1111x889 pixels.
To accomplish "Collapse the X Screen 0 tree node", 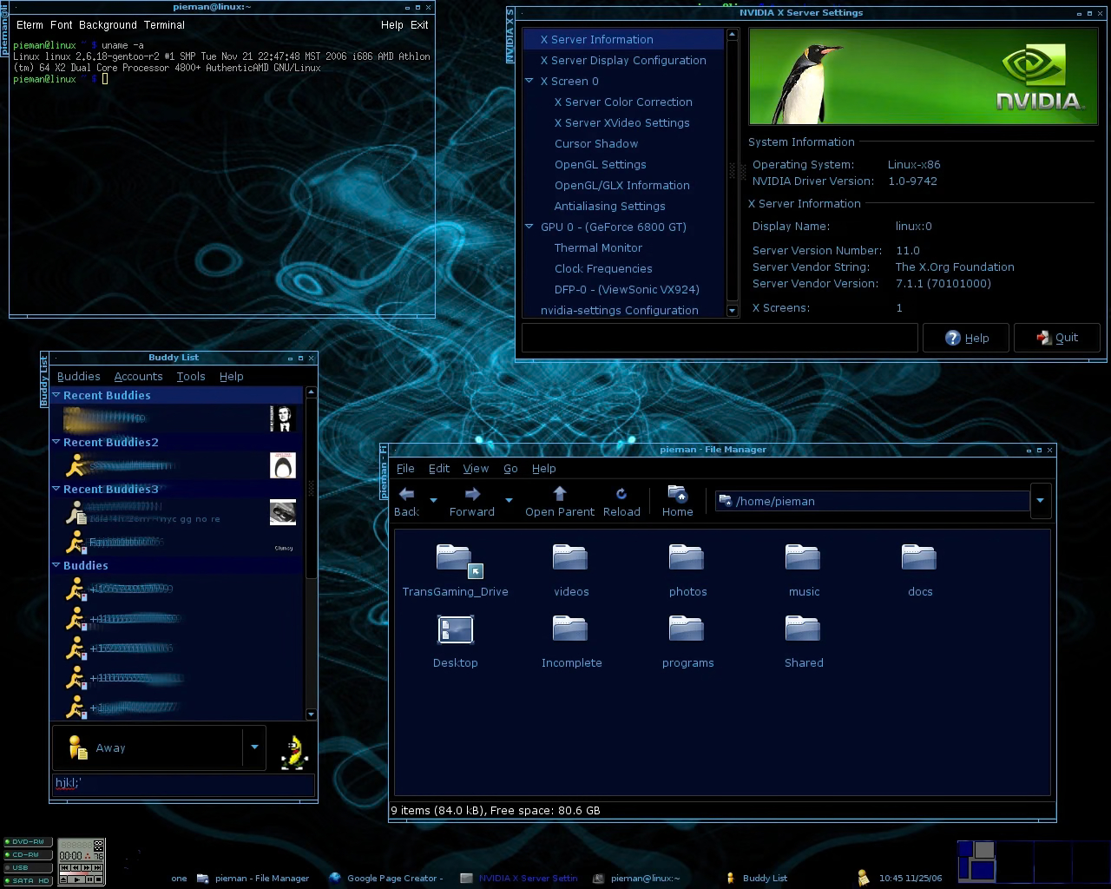I will (x=529, y=81).
